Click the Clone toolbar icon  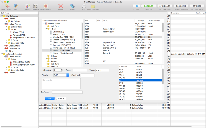point(72,6)
